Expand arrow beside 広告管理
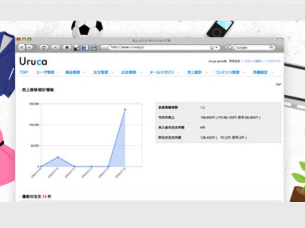The image size is (305, 228). (x=141, y=73)
